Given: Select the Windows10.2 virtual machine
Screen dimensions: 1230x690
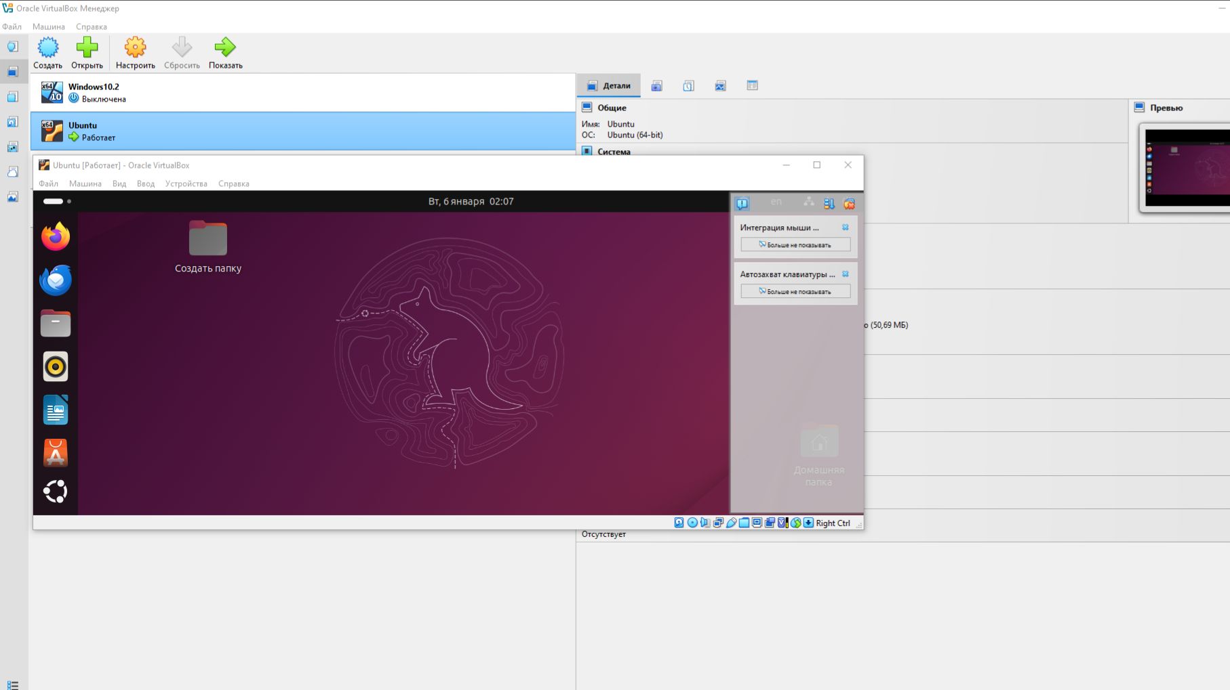Looking at the screenshot, I should (303, 93).
